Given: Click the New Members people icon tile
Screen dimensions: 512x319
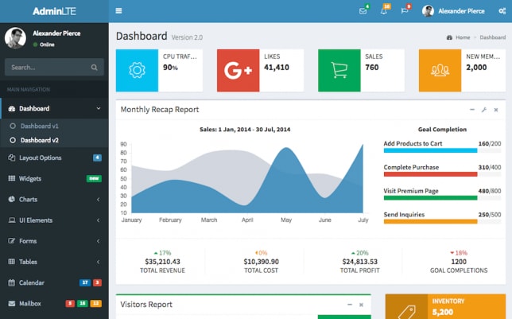Looking at the screenshot, I should coord(440,70).
